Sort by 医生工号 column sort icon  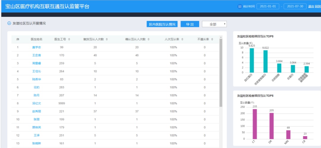(x=69, y=39)
